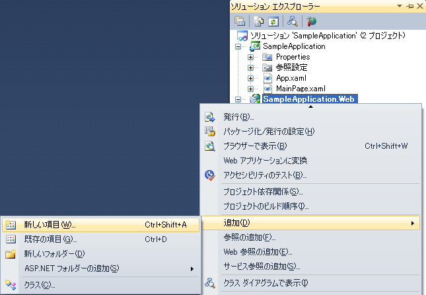Image resolution: width=426 pixels, height=295 pixels.
Task: Choose 参照の追加 menu entry
Action: coord(311,237)
